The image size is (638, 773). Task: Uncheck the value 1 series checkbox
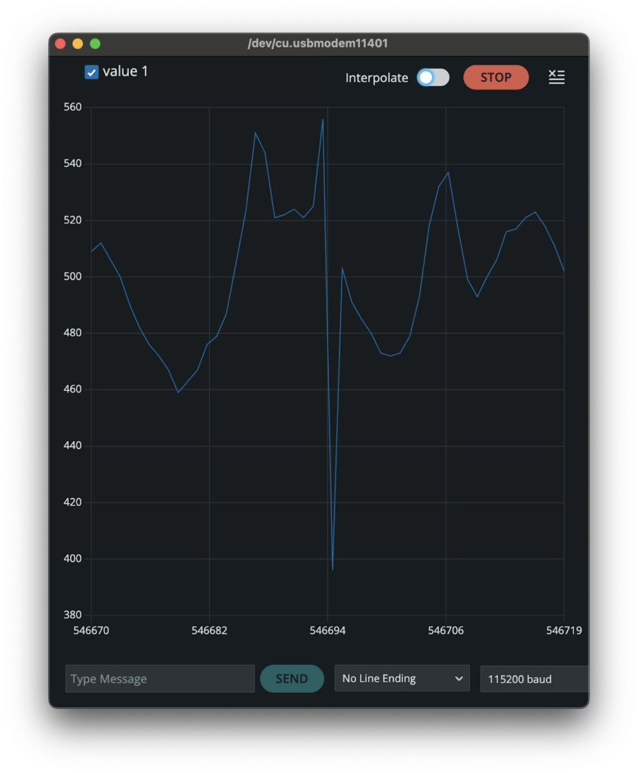pyautogui.click(x=92, y=72)
